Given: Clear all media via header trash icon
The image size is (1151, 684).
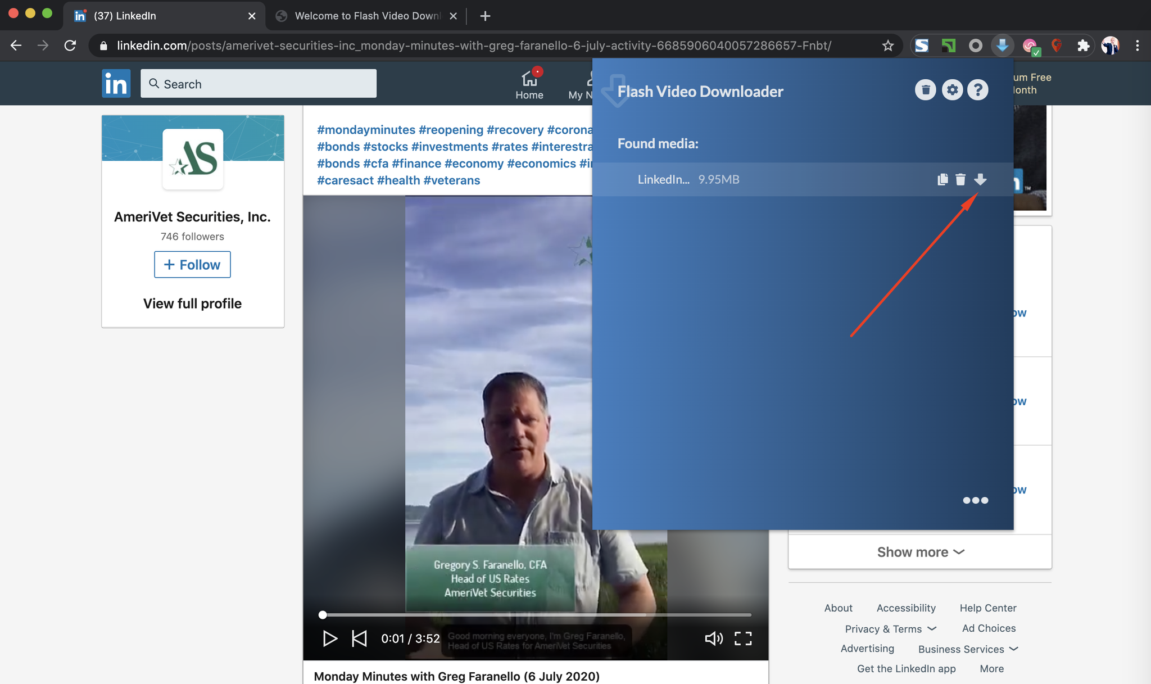Looking at the screenshot, I should click(925, 90).
